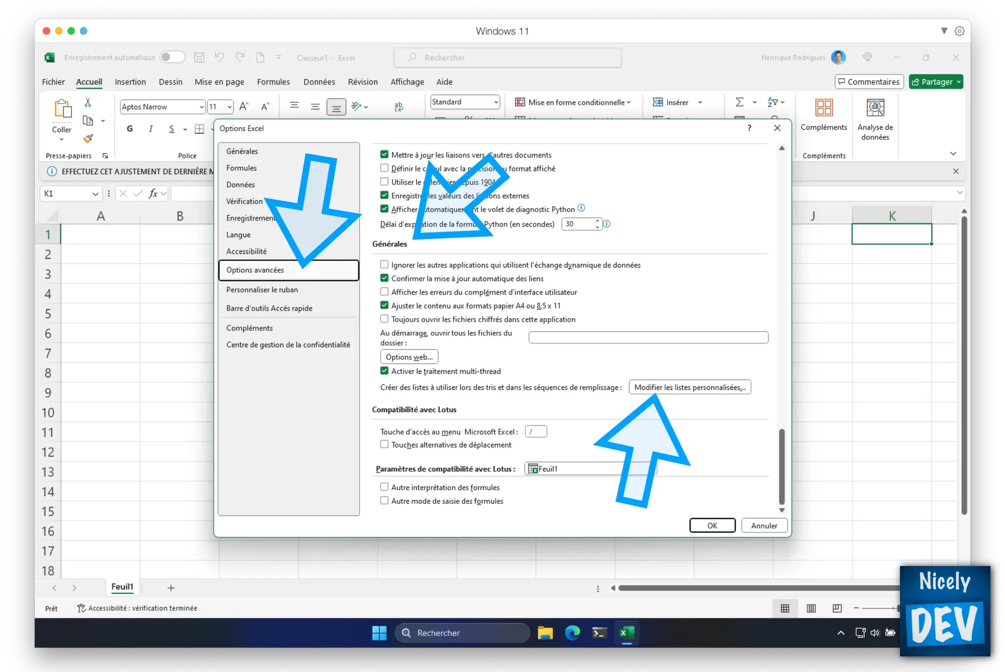Screen dimensions: 1005x672
Task: Click the Cut scissors icon
Action: point(88,102)
